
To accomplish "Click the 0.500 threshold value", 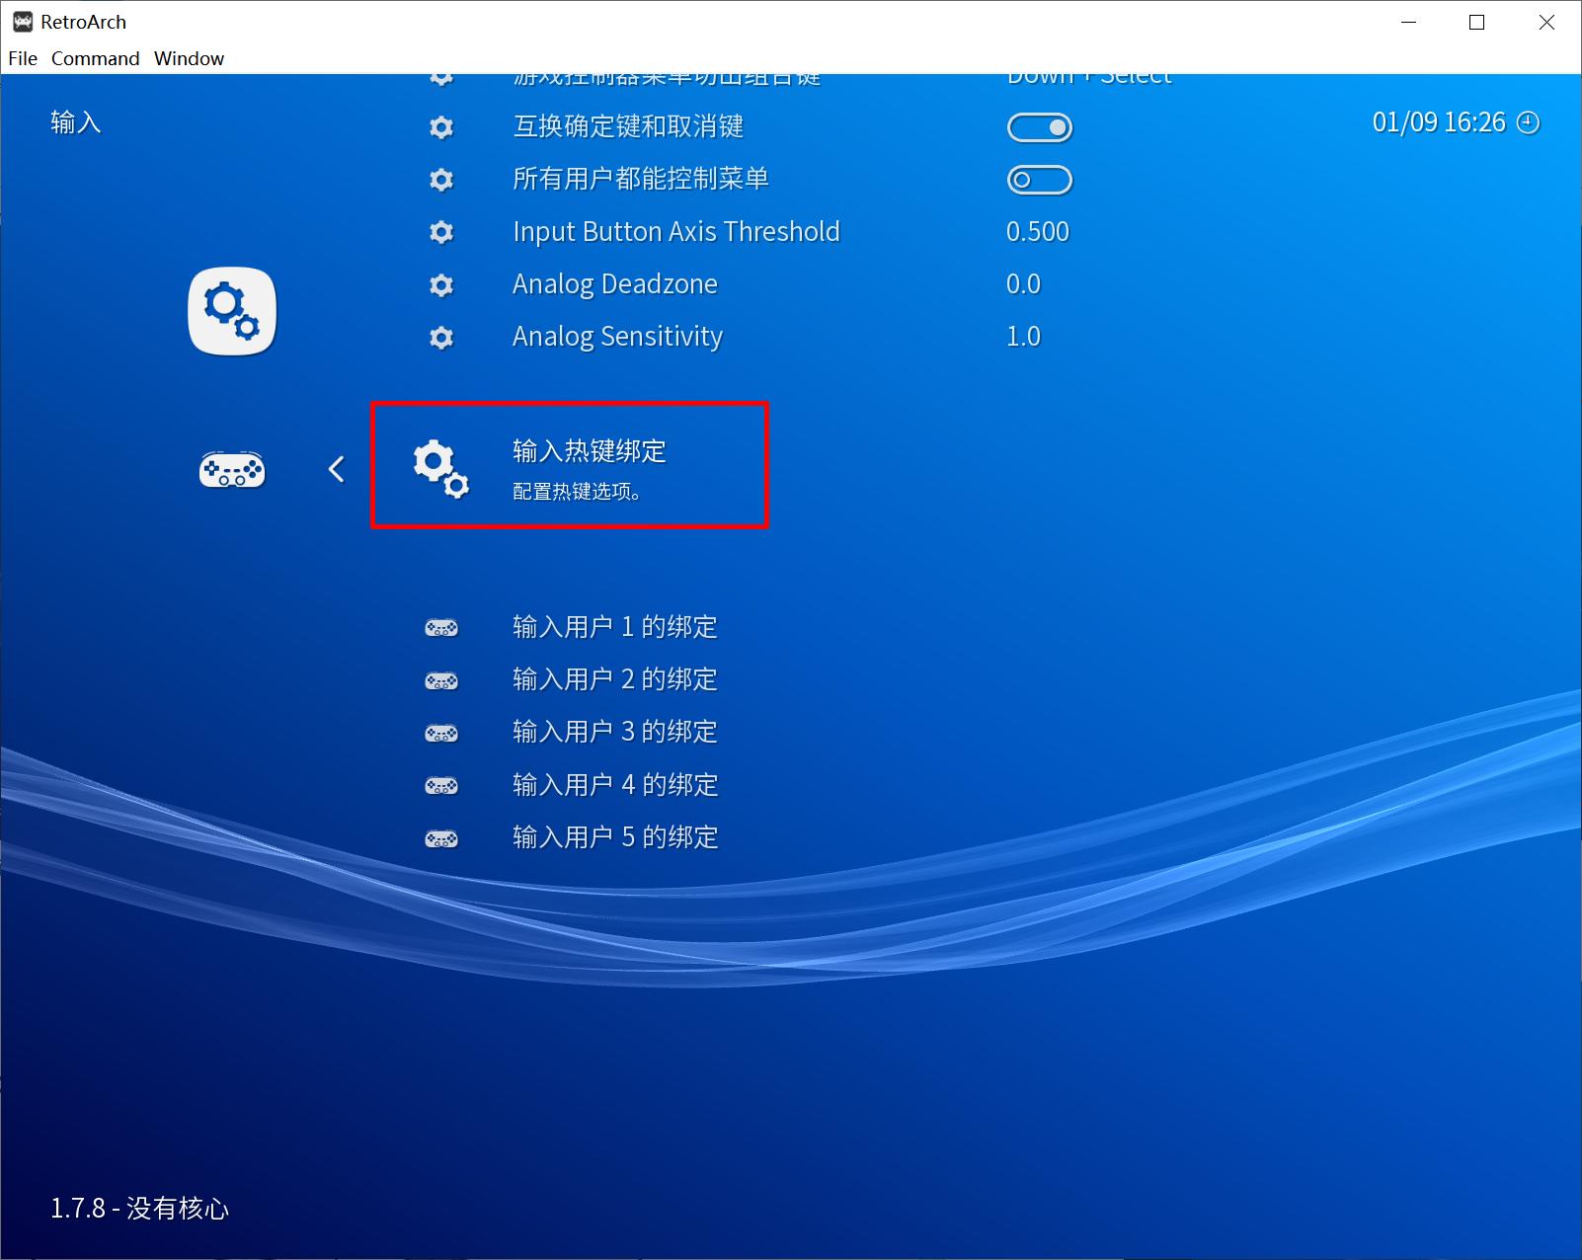I will (1038, 232).
